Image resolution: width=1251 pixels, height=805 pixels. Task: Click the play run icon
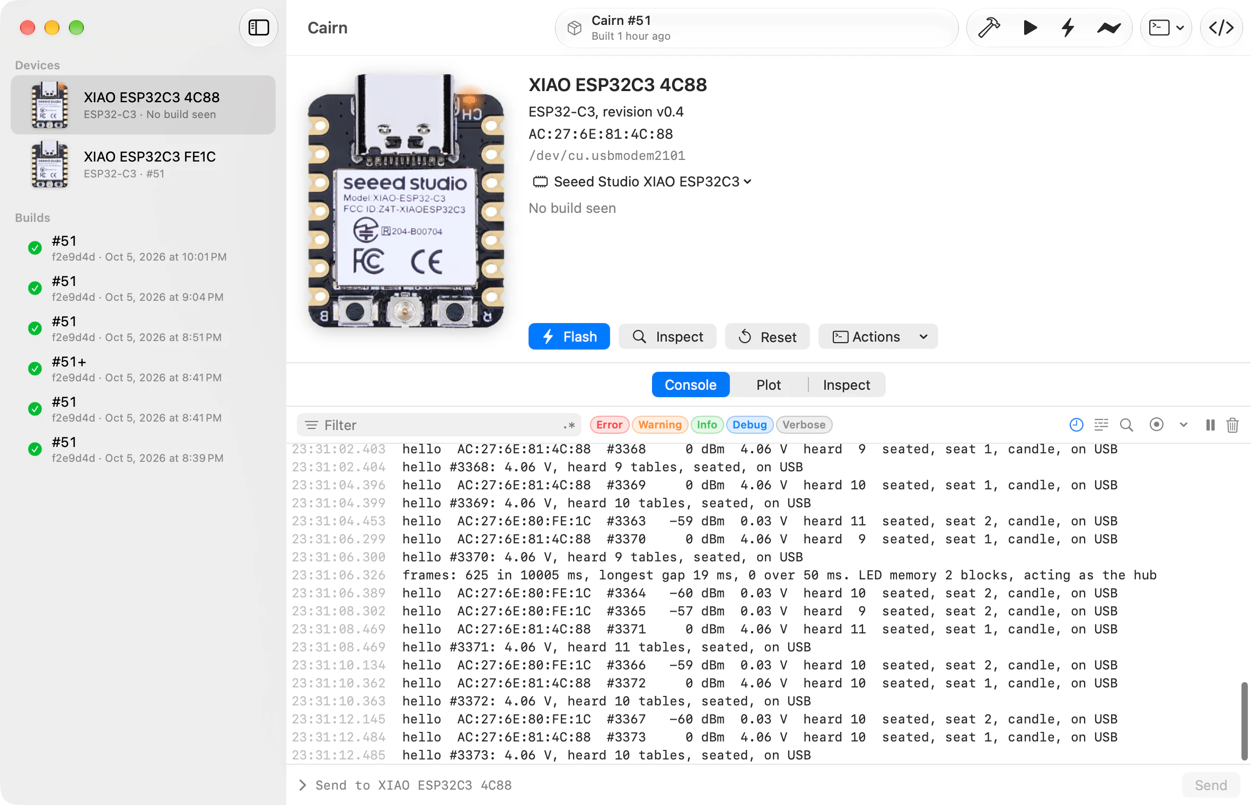coord(1029,28)
